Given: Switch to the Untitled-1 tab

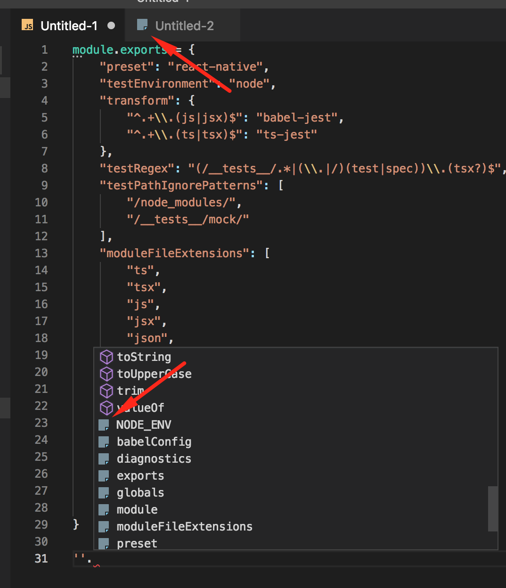Looking at the screenshot, I should click(70, 25).
